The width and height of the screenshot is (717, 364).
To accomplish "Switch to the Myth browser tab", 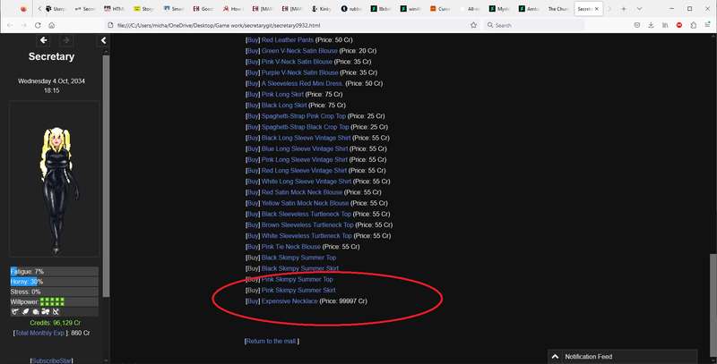I will pos(498,9).
